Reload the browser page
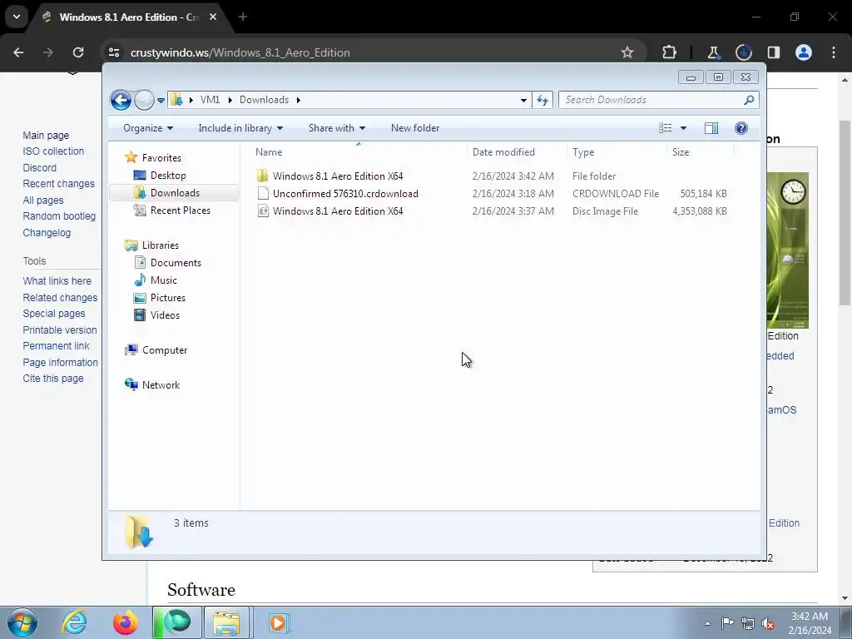 click(78, 52)
